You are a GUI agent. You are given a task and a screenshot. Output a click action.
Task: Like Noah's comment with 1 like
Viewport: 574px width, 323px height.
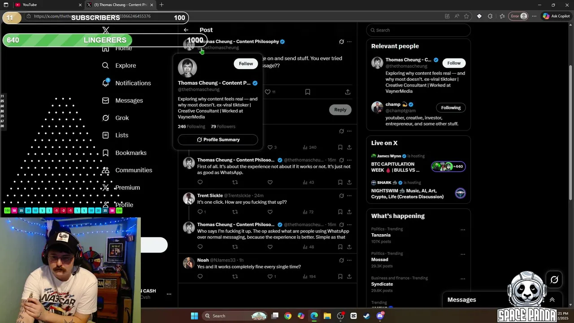(x=271, y=276)
